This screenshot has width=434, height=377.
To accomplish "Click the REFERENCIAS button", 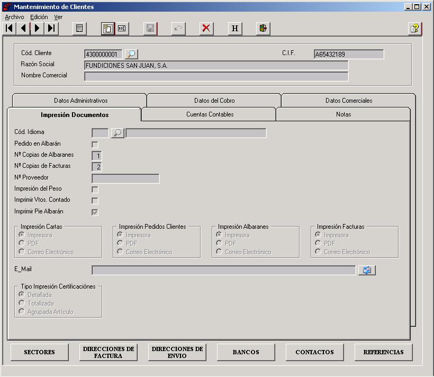I will 383,352.
